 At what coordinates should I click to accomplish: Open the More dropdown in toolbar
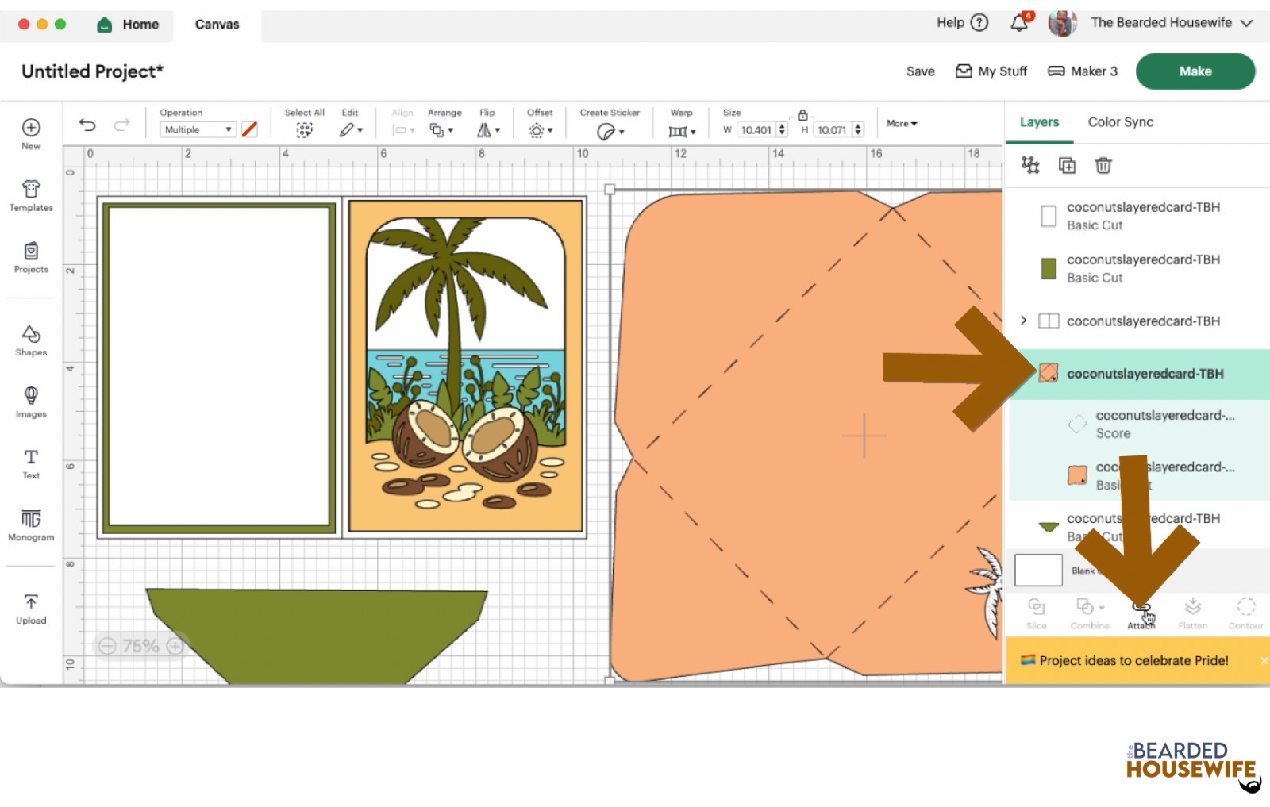pos(901,123)
